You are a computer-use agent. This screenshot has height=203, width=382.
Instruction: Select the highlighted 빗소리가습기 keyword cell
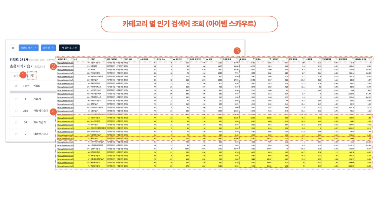(x=98, y=121)
